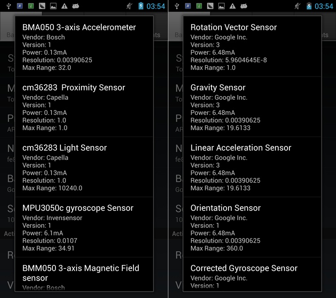This screenshot has width=336, height=298.
Task: Click 'Max Range: 19.6133' under Gravity Sensor
Action: [220, 128]
